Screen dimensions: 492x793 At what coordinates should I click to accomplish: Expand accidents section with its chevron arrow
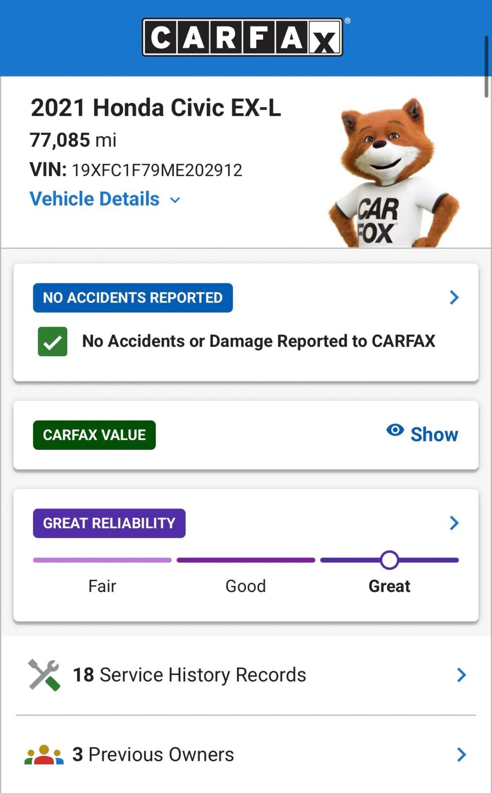coord(454,298)
